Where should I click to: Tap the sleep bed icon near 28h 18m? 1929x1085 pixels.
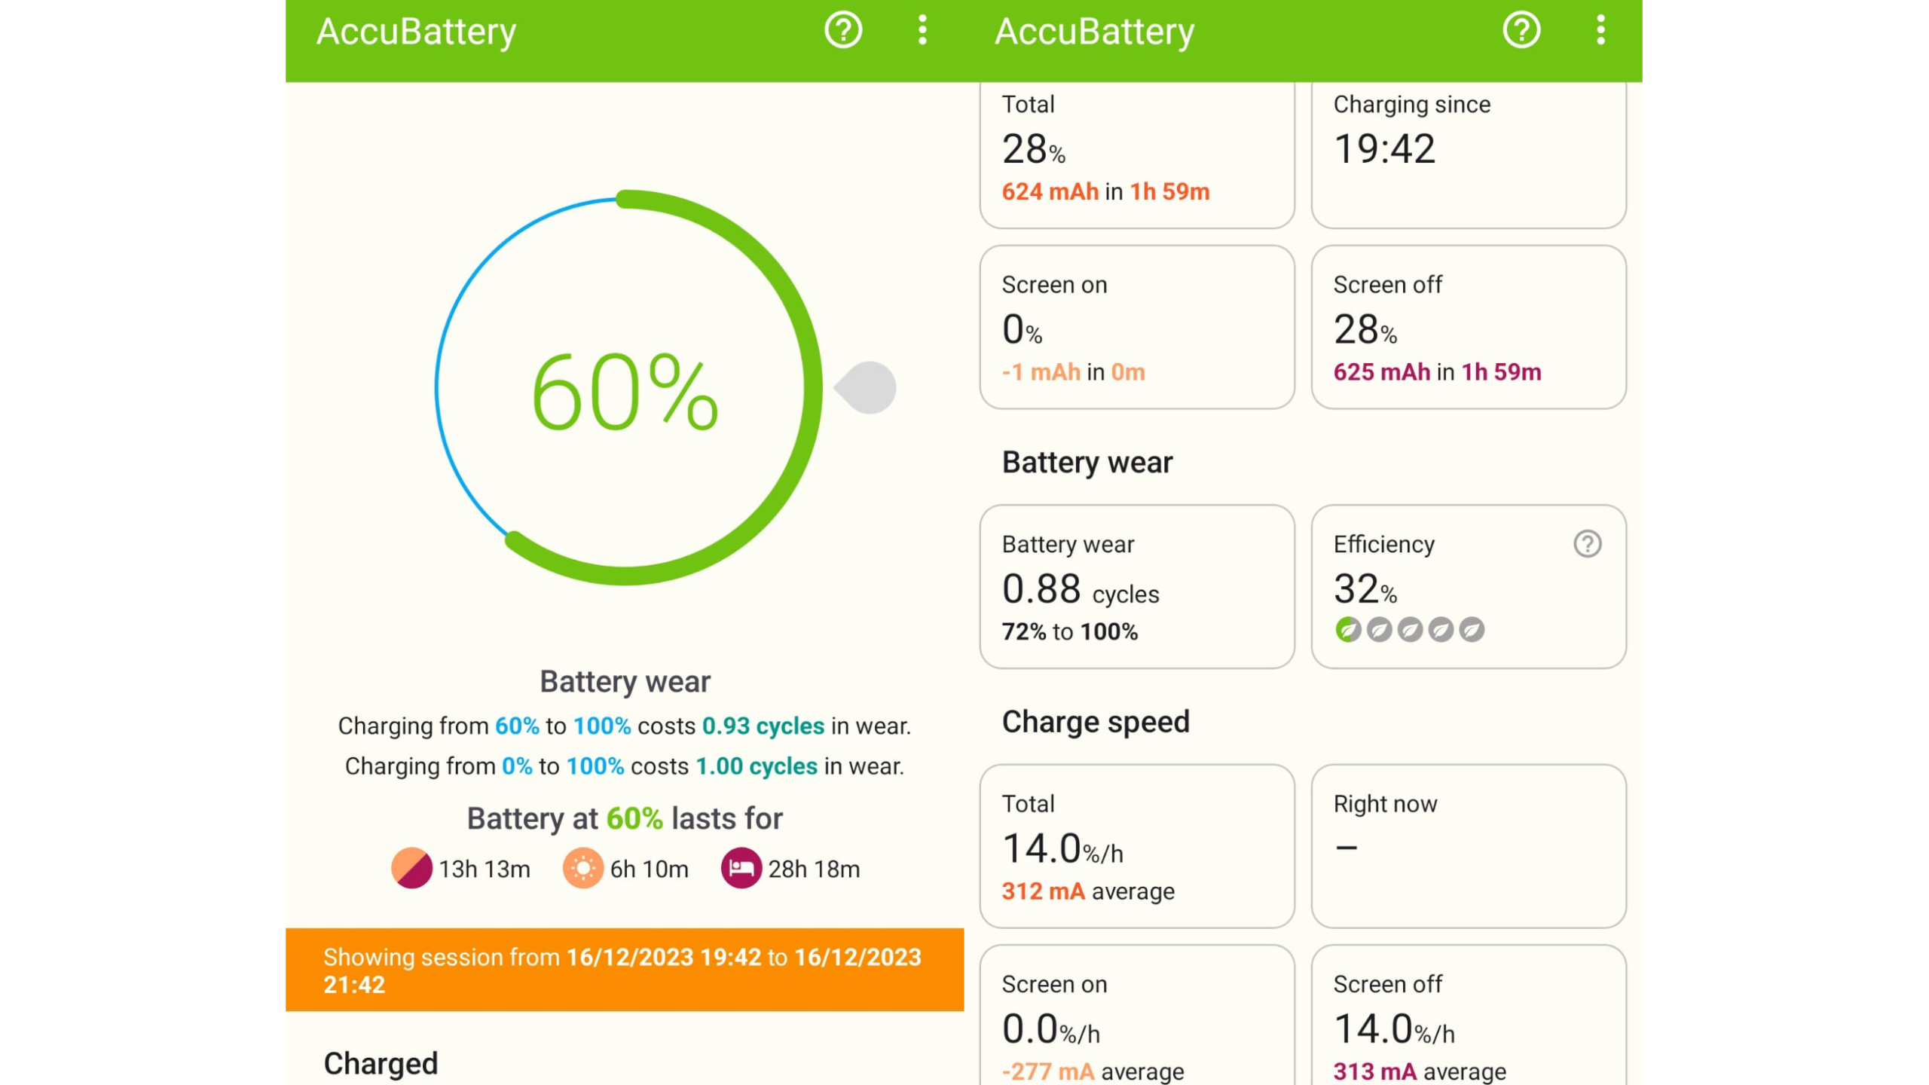pos(741,868)
